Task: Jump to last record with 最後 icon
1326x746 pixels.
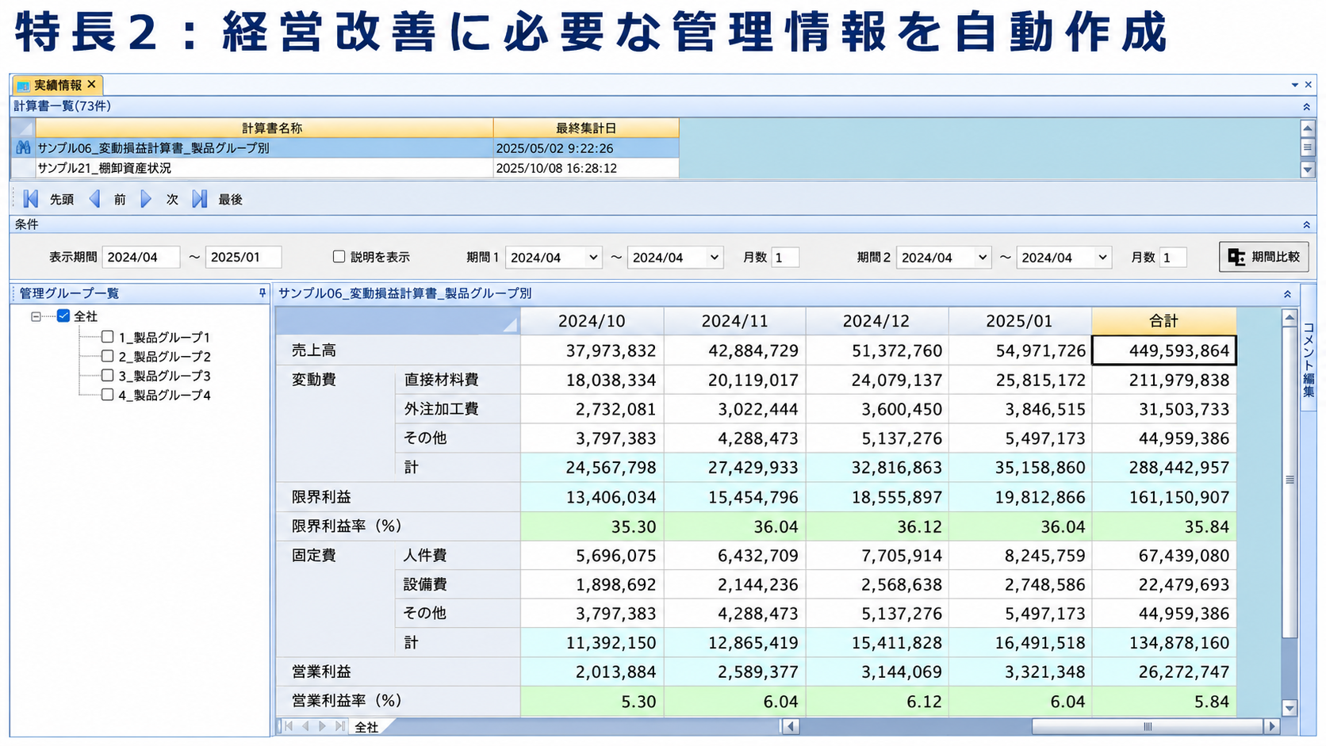Action: pyautogui.click(x=199, y=199)
